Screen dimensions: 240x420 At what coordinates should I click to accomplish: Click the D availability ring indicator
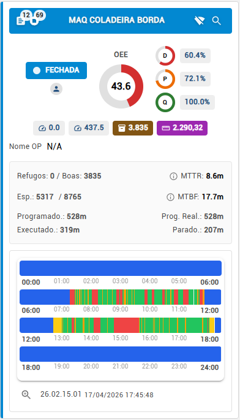click(x=165, y=56)
